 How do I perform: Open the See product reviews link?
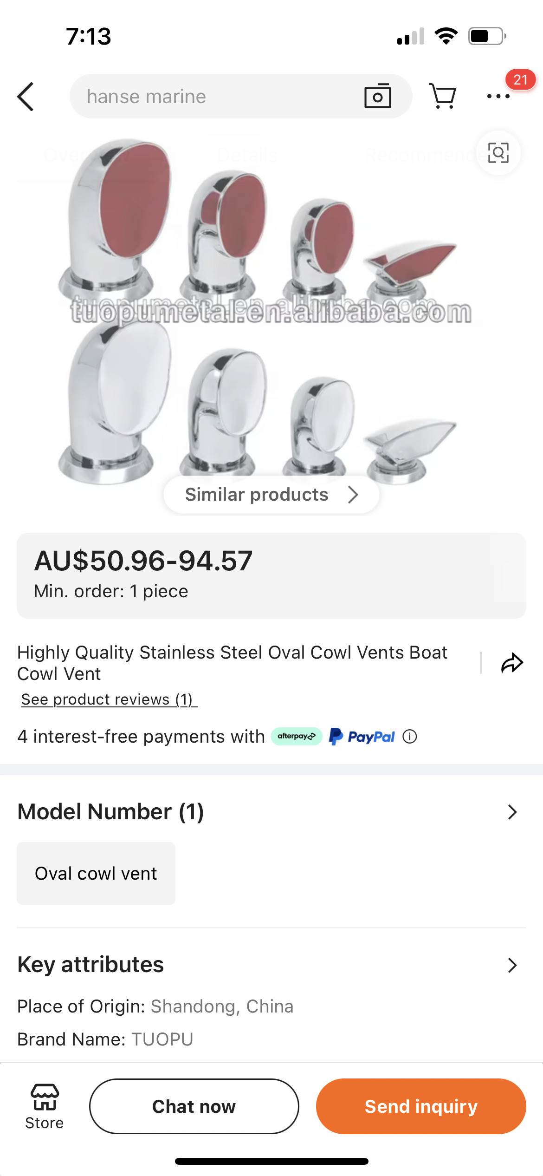pyautogui.click(x=109, y=699)
